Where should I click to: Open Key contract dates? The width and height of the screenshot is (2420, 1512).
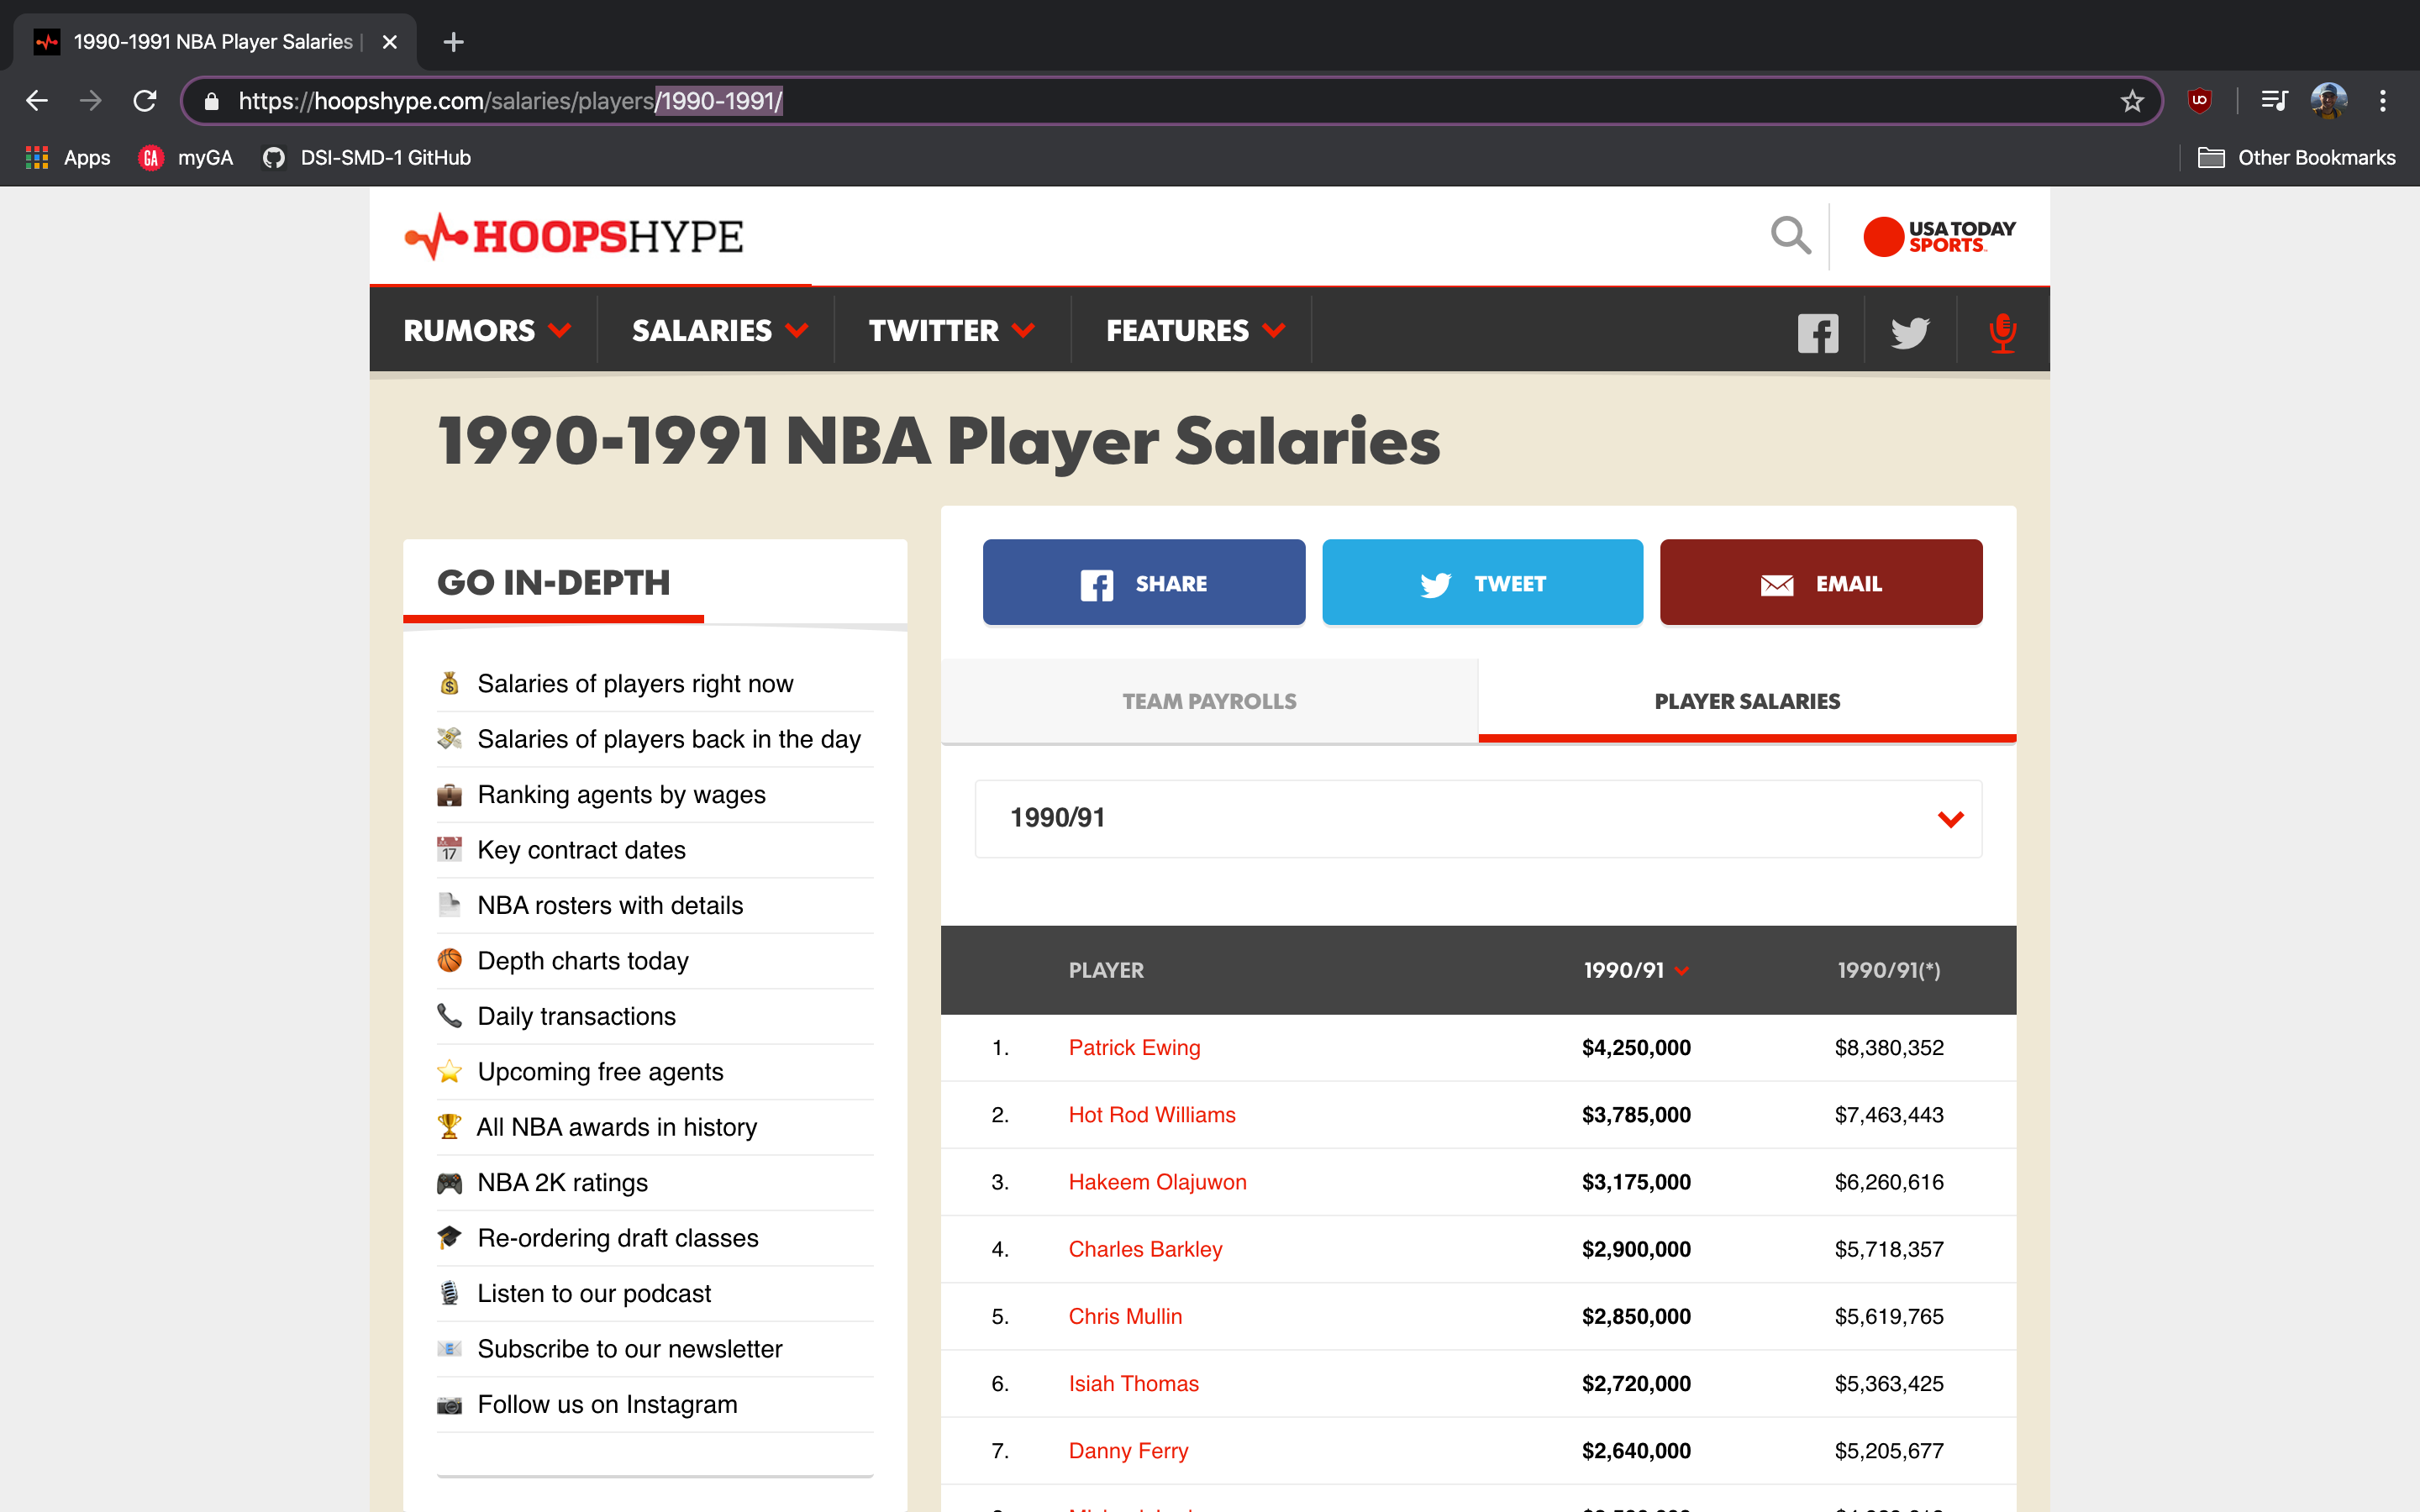click(581, 850)
